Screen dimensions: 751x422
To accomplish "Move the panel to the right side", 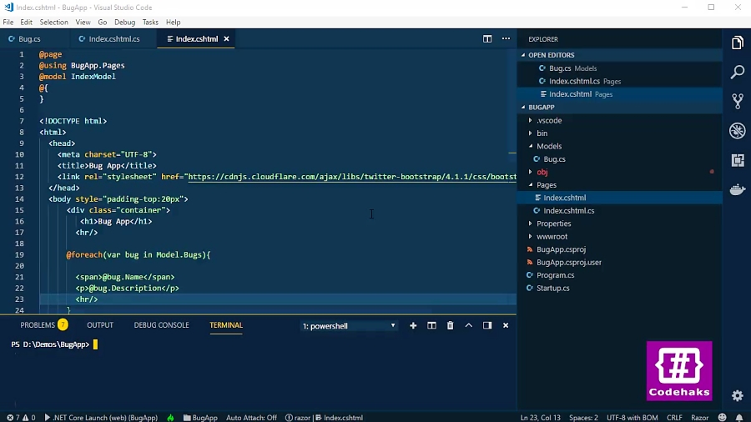I will coord(487,325).
